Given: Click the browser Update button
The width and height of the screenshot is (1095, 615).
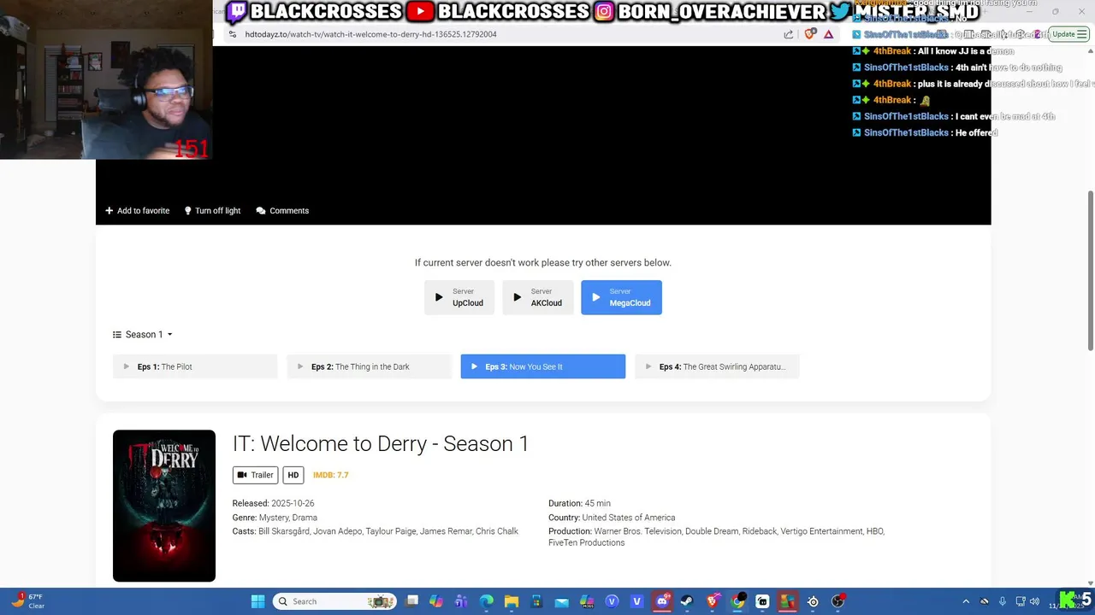Looking at the screenshot, I should [x=1063, y=34].
